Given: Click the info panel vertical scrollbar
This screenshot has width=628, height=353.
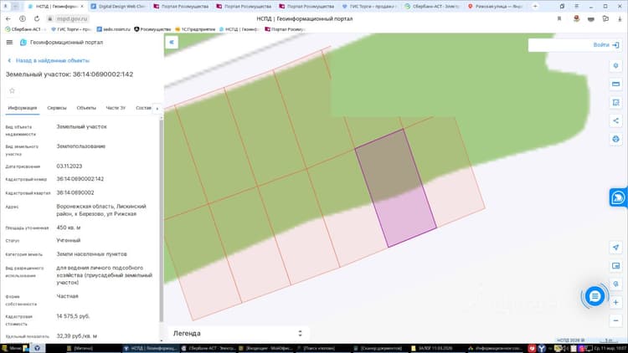Looking at the screenshot, I should pos(162,220).
